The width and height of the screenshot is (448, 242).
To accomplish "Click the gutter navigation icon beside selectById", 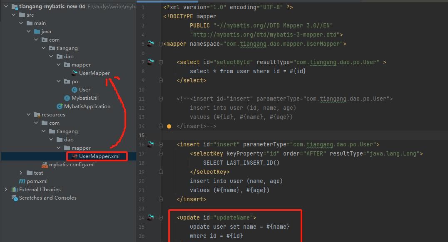I will (150, 62).
